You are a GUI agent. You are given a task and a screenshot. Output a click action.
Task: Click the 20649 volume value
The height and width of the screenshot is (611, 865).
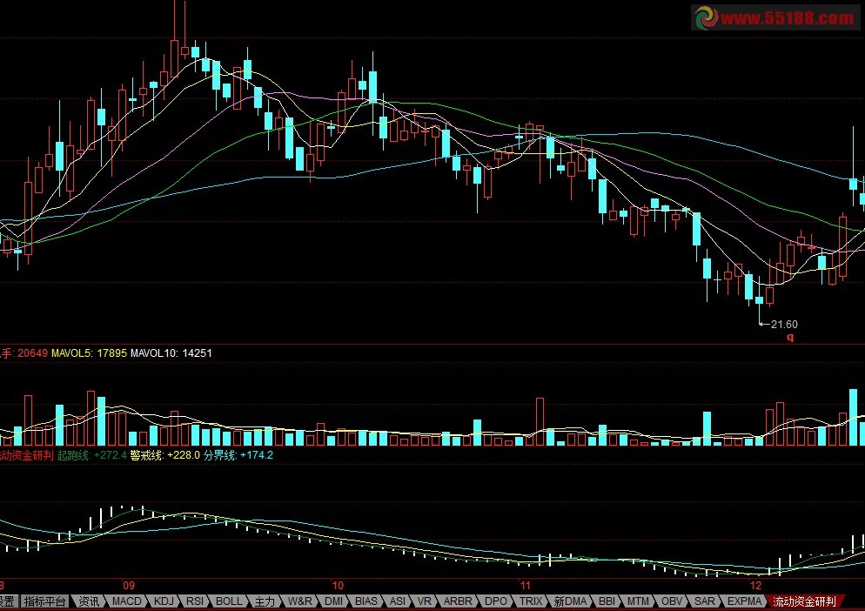tap(32, 352)
